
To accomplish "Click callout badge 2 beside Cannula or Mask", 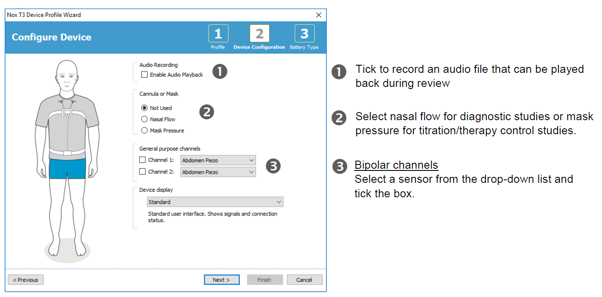I will coord(207,112).
